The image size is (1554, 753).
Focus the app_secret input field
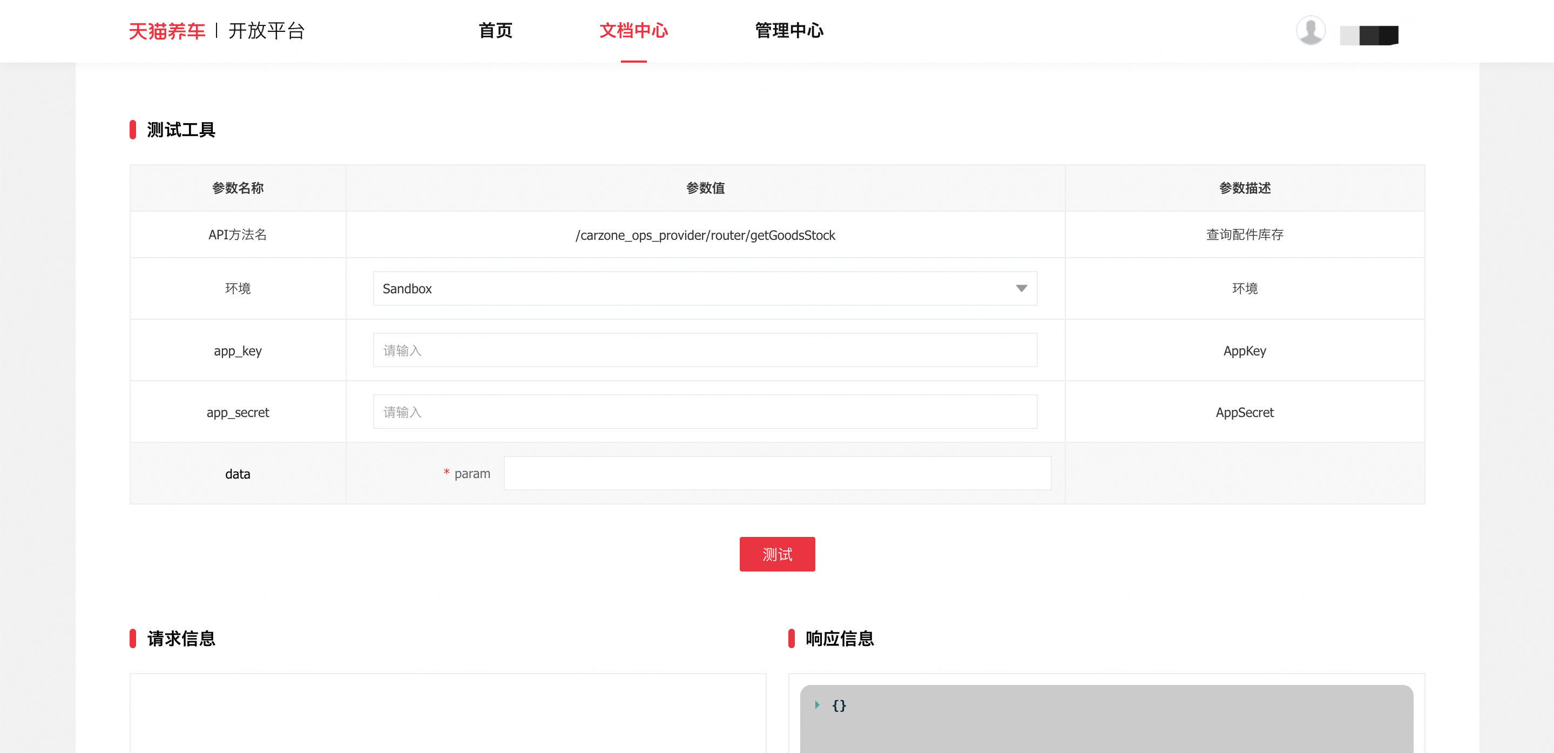[704, 412]
